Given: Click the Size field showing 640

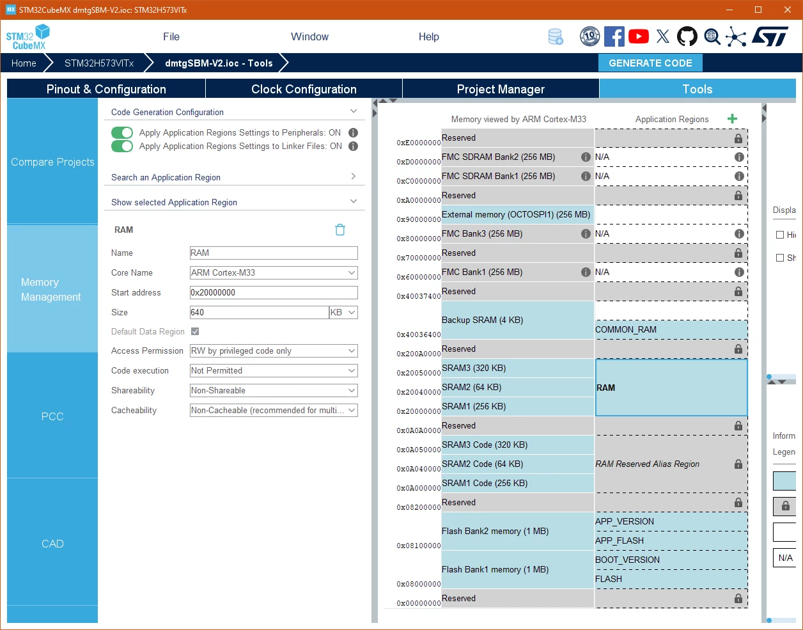Looking at the screenshot, I should 260,312.
